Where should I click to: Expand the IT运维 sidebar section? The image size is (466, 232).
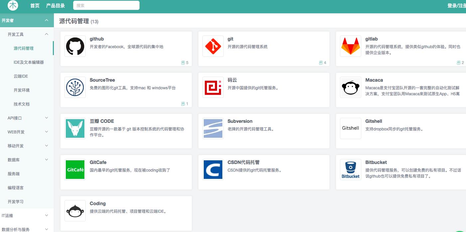pos(26,215)
